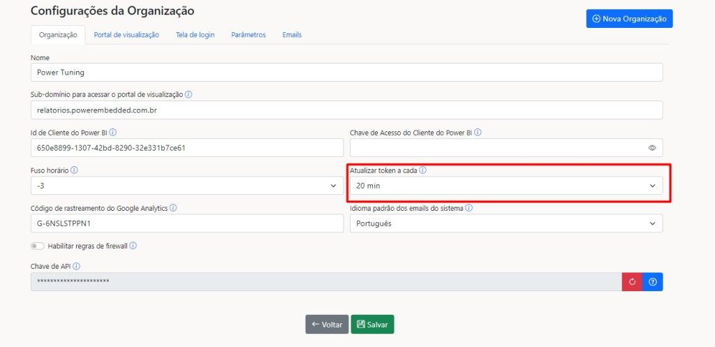Show Power BI client access key
Viewport: 715px width, 347px height.
(x=652, y=148)
